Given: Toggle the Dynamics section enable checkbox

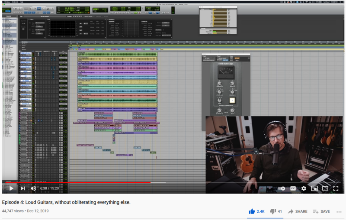Looking at the screenshot, I should tap(108, 19).
